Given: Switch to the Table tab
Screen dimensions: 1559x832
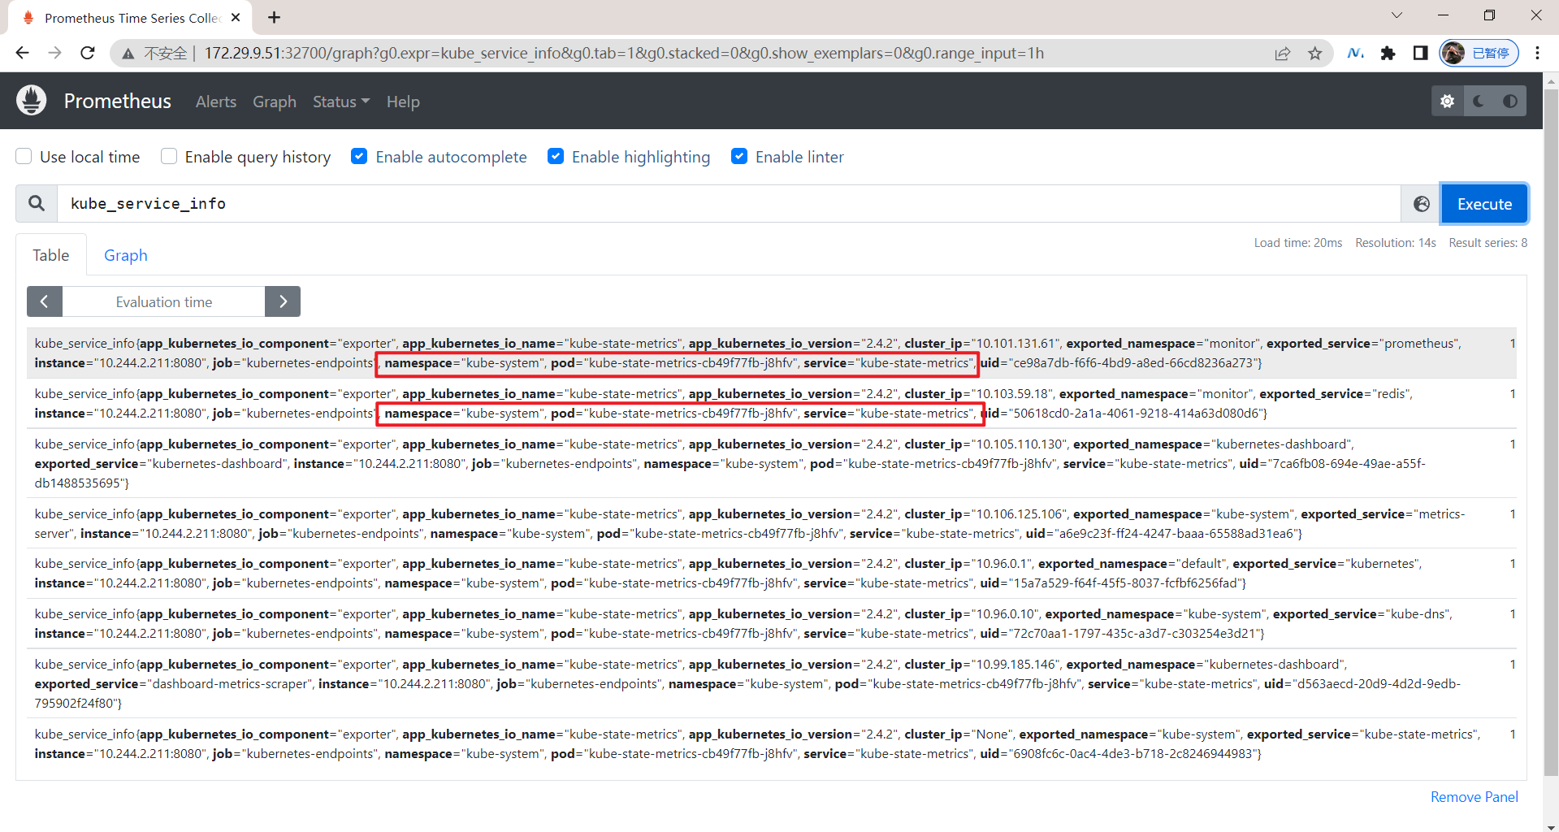Looking at the screenshot, I should (51, 255).
